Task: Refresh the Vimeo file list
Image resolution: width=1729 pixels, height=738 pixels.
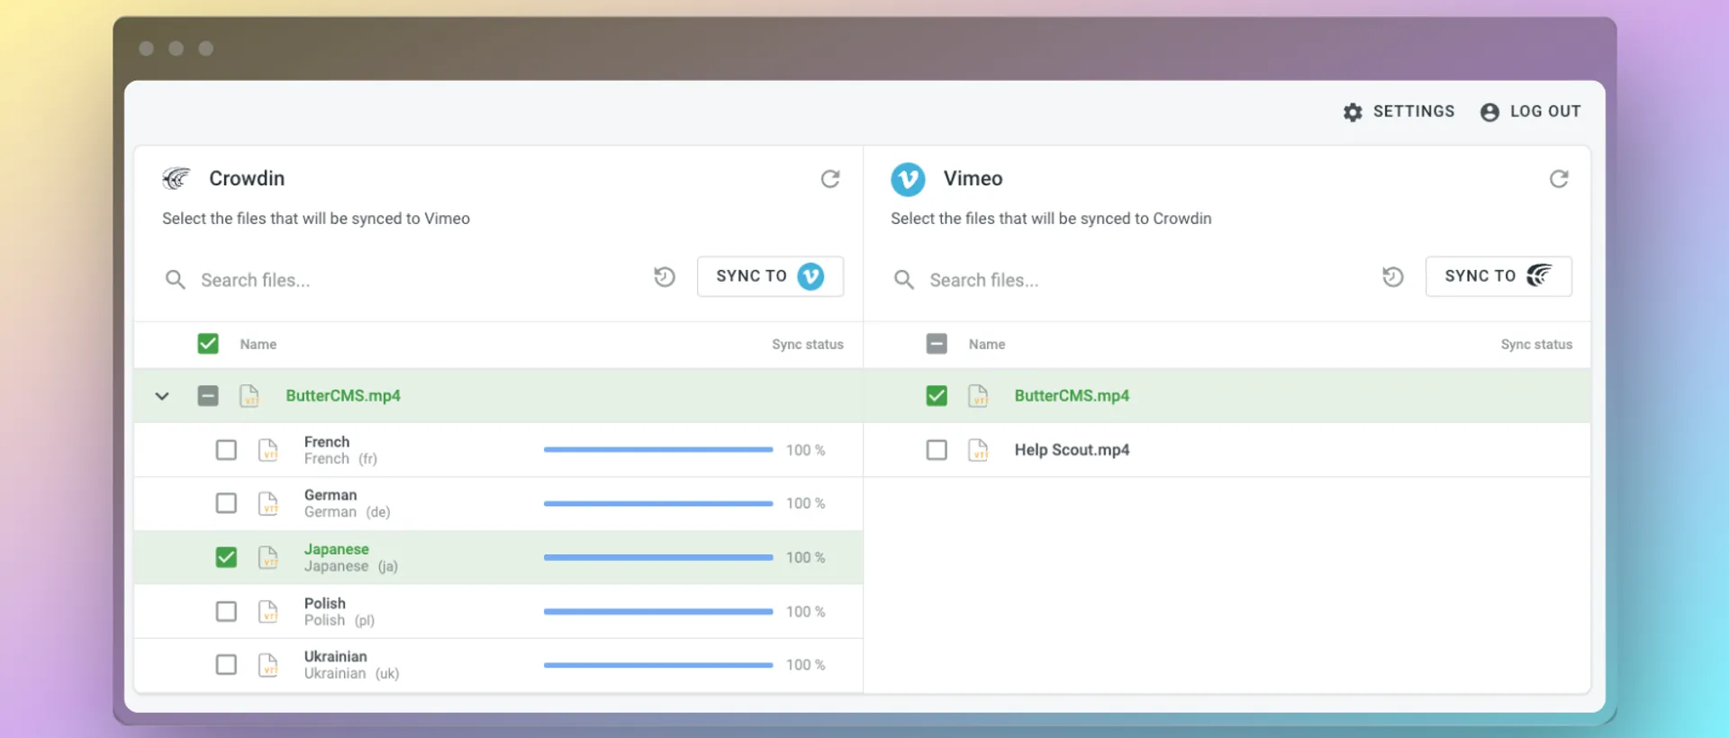Action: [x=1558, y=179]
